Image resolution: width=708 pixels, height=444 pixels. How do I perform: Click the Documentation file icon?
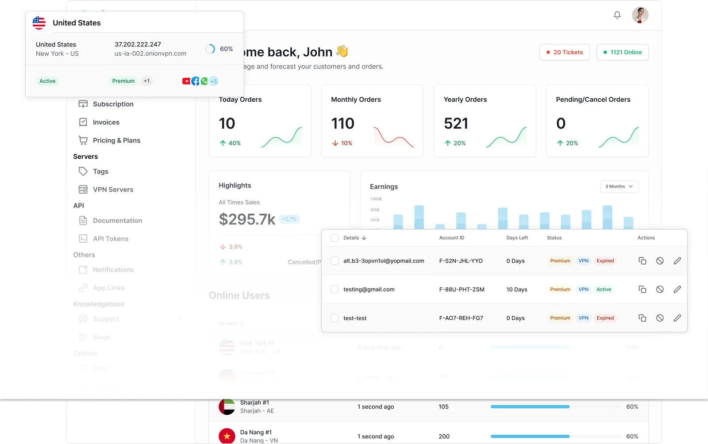pos(83,220)
